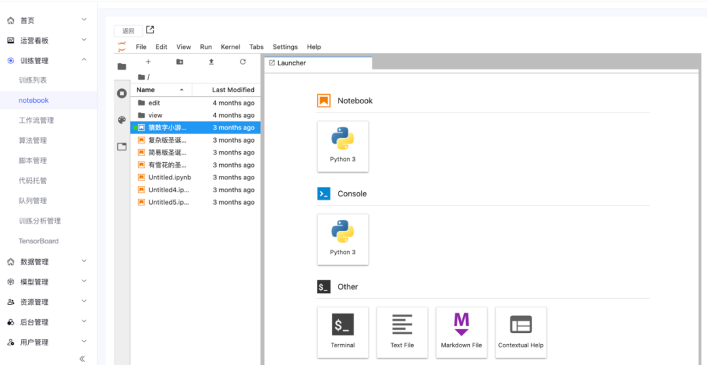This screenshot has height=365, width=707.
Task: Open the external link icon beside 返回
Action: [x=150, y=29]
